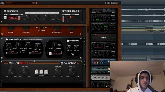Image resolution: width=165 pixels, height=92 pixels.
Task: Select MicroShift style I button
Action: click(x=37, y=72)
